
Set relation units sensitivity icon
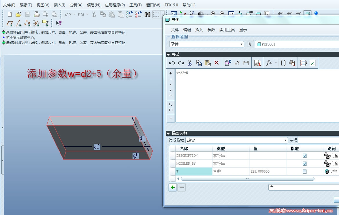[257, 63]
